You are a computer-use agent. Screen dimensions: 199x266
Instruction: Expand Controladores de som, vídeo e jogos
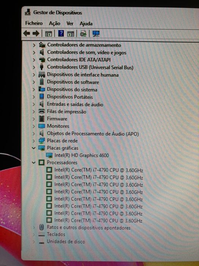click(x=34, y=52)
